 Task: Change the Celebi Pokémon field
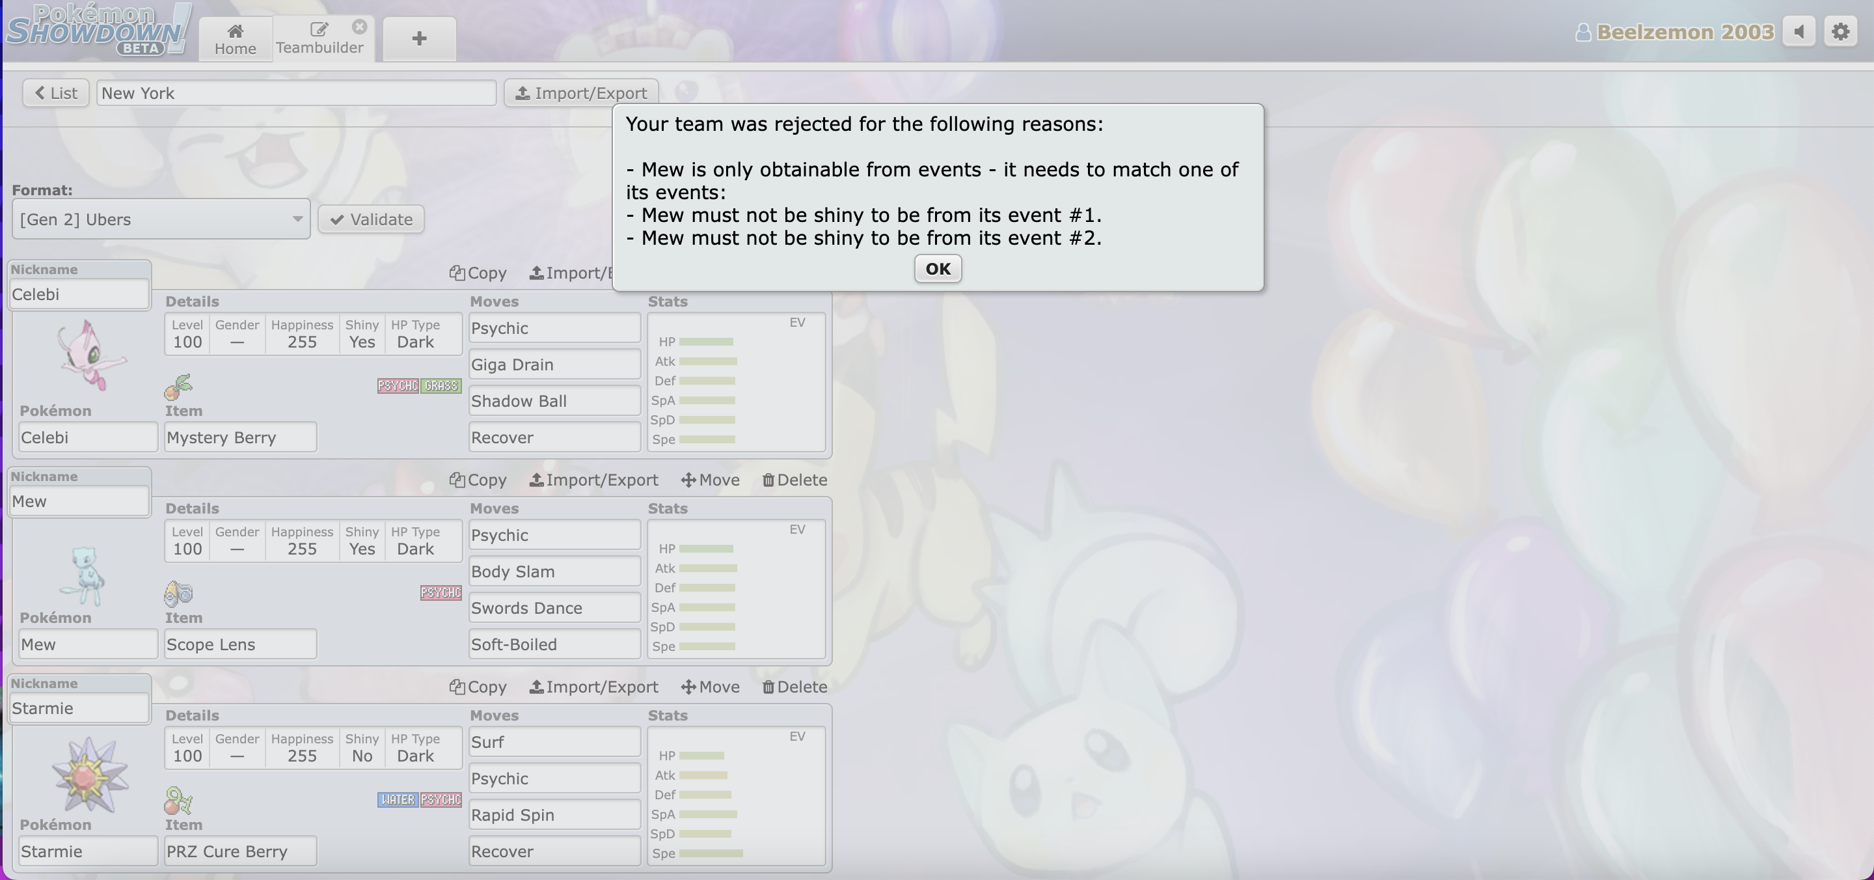[x=88, y=437]
